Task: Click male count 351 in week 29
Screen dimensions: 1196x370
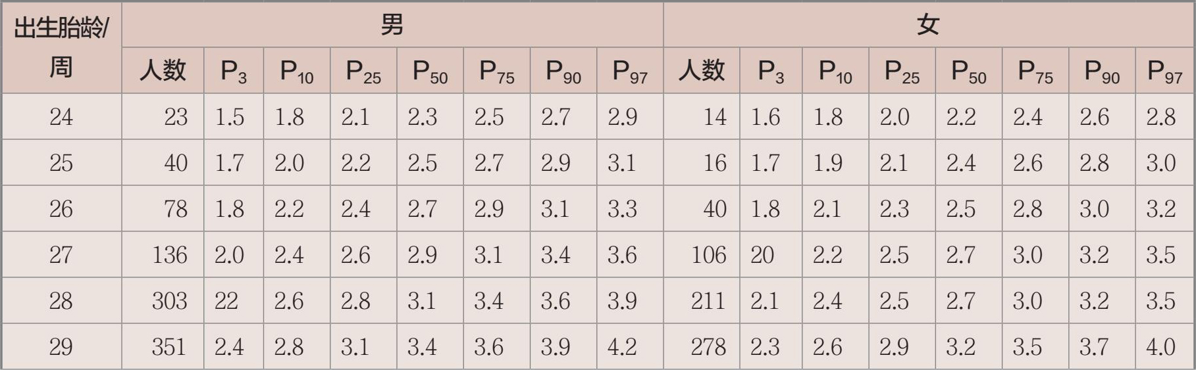Action: coord(170,346)
